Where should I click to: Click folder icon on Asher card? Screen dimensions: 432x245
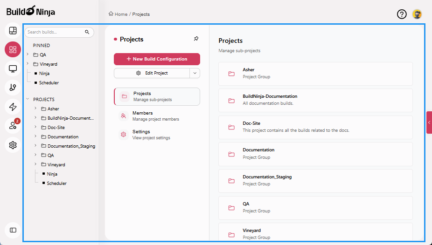point(231,74)
